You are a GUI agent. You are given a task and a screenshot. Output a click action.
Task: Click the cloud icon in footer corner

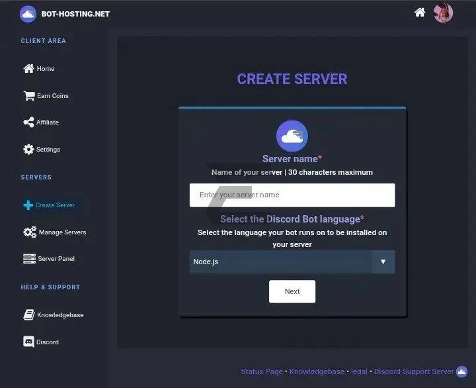pos(461,371)
